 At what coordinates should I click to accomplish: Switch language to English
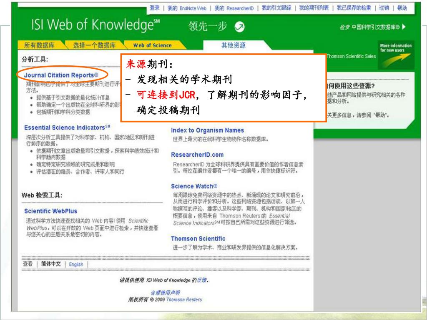(x=76, y=264)
